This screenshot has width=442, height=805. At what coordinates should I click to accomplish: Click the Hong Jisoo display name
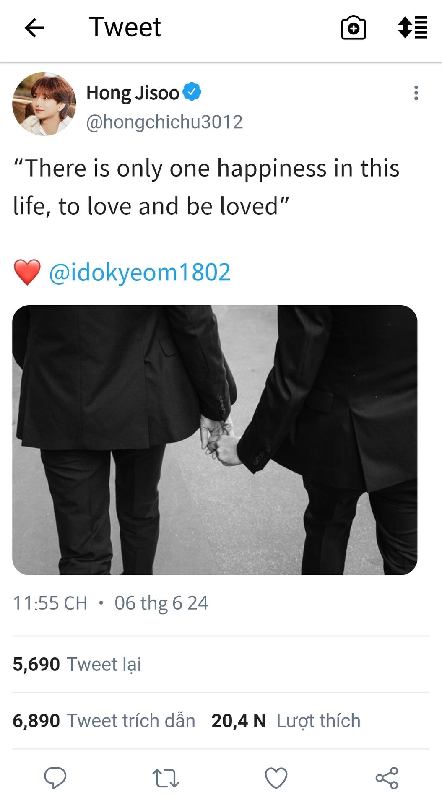[x=133, y=93]
